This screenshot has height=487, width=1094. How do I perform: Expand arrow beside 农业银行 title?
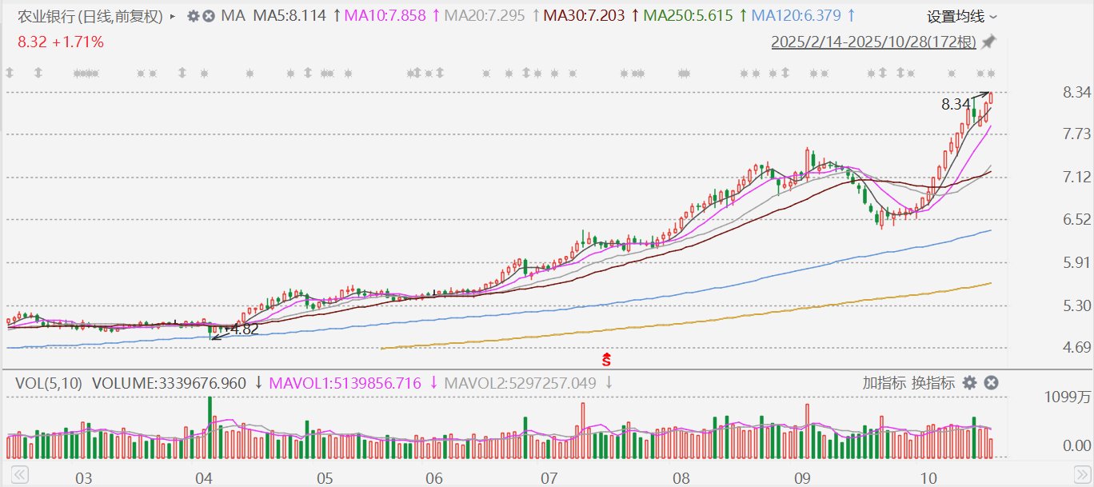174,16
